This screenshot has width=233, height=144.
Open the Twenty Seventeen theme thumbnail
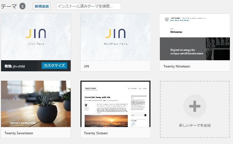pyautogui.click(x=36, y=104)
